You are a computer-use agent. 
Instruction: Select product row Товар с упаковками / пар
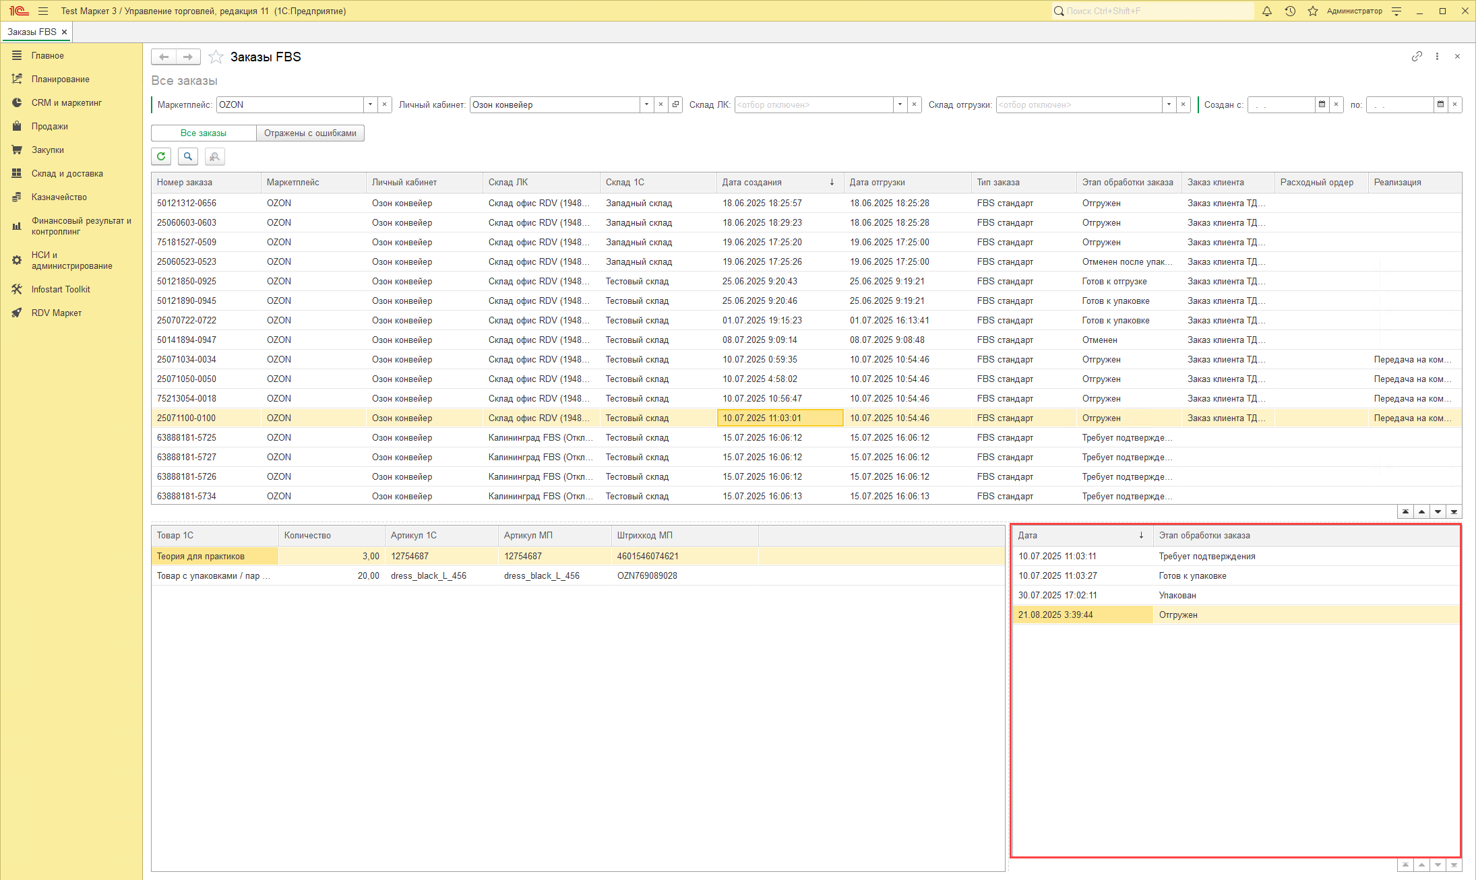(x=578, y=575)
